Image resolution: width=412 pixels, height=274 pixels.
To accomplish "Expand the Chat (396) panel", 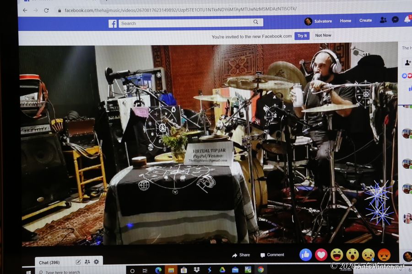I will (49, 263).
